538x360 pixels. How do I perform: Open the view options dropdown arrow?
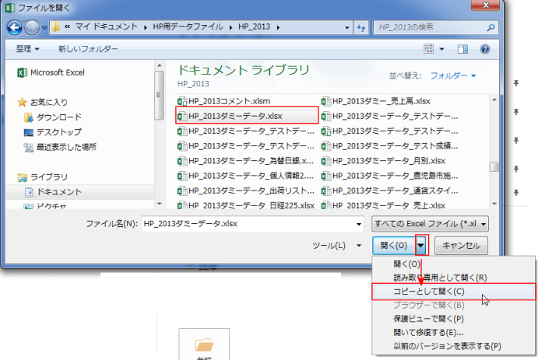click(x=442, y=49)
